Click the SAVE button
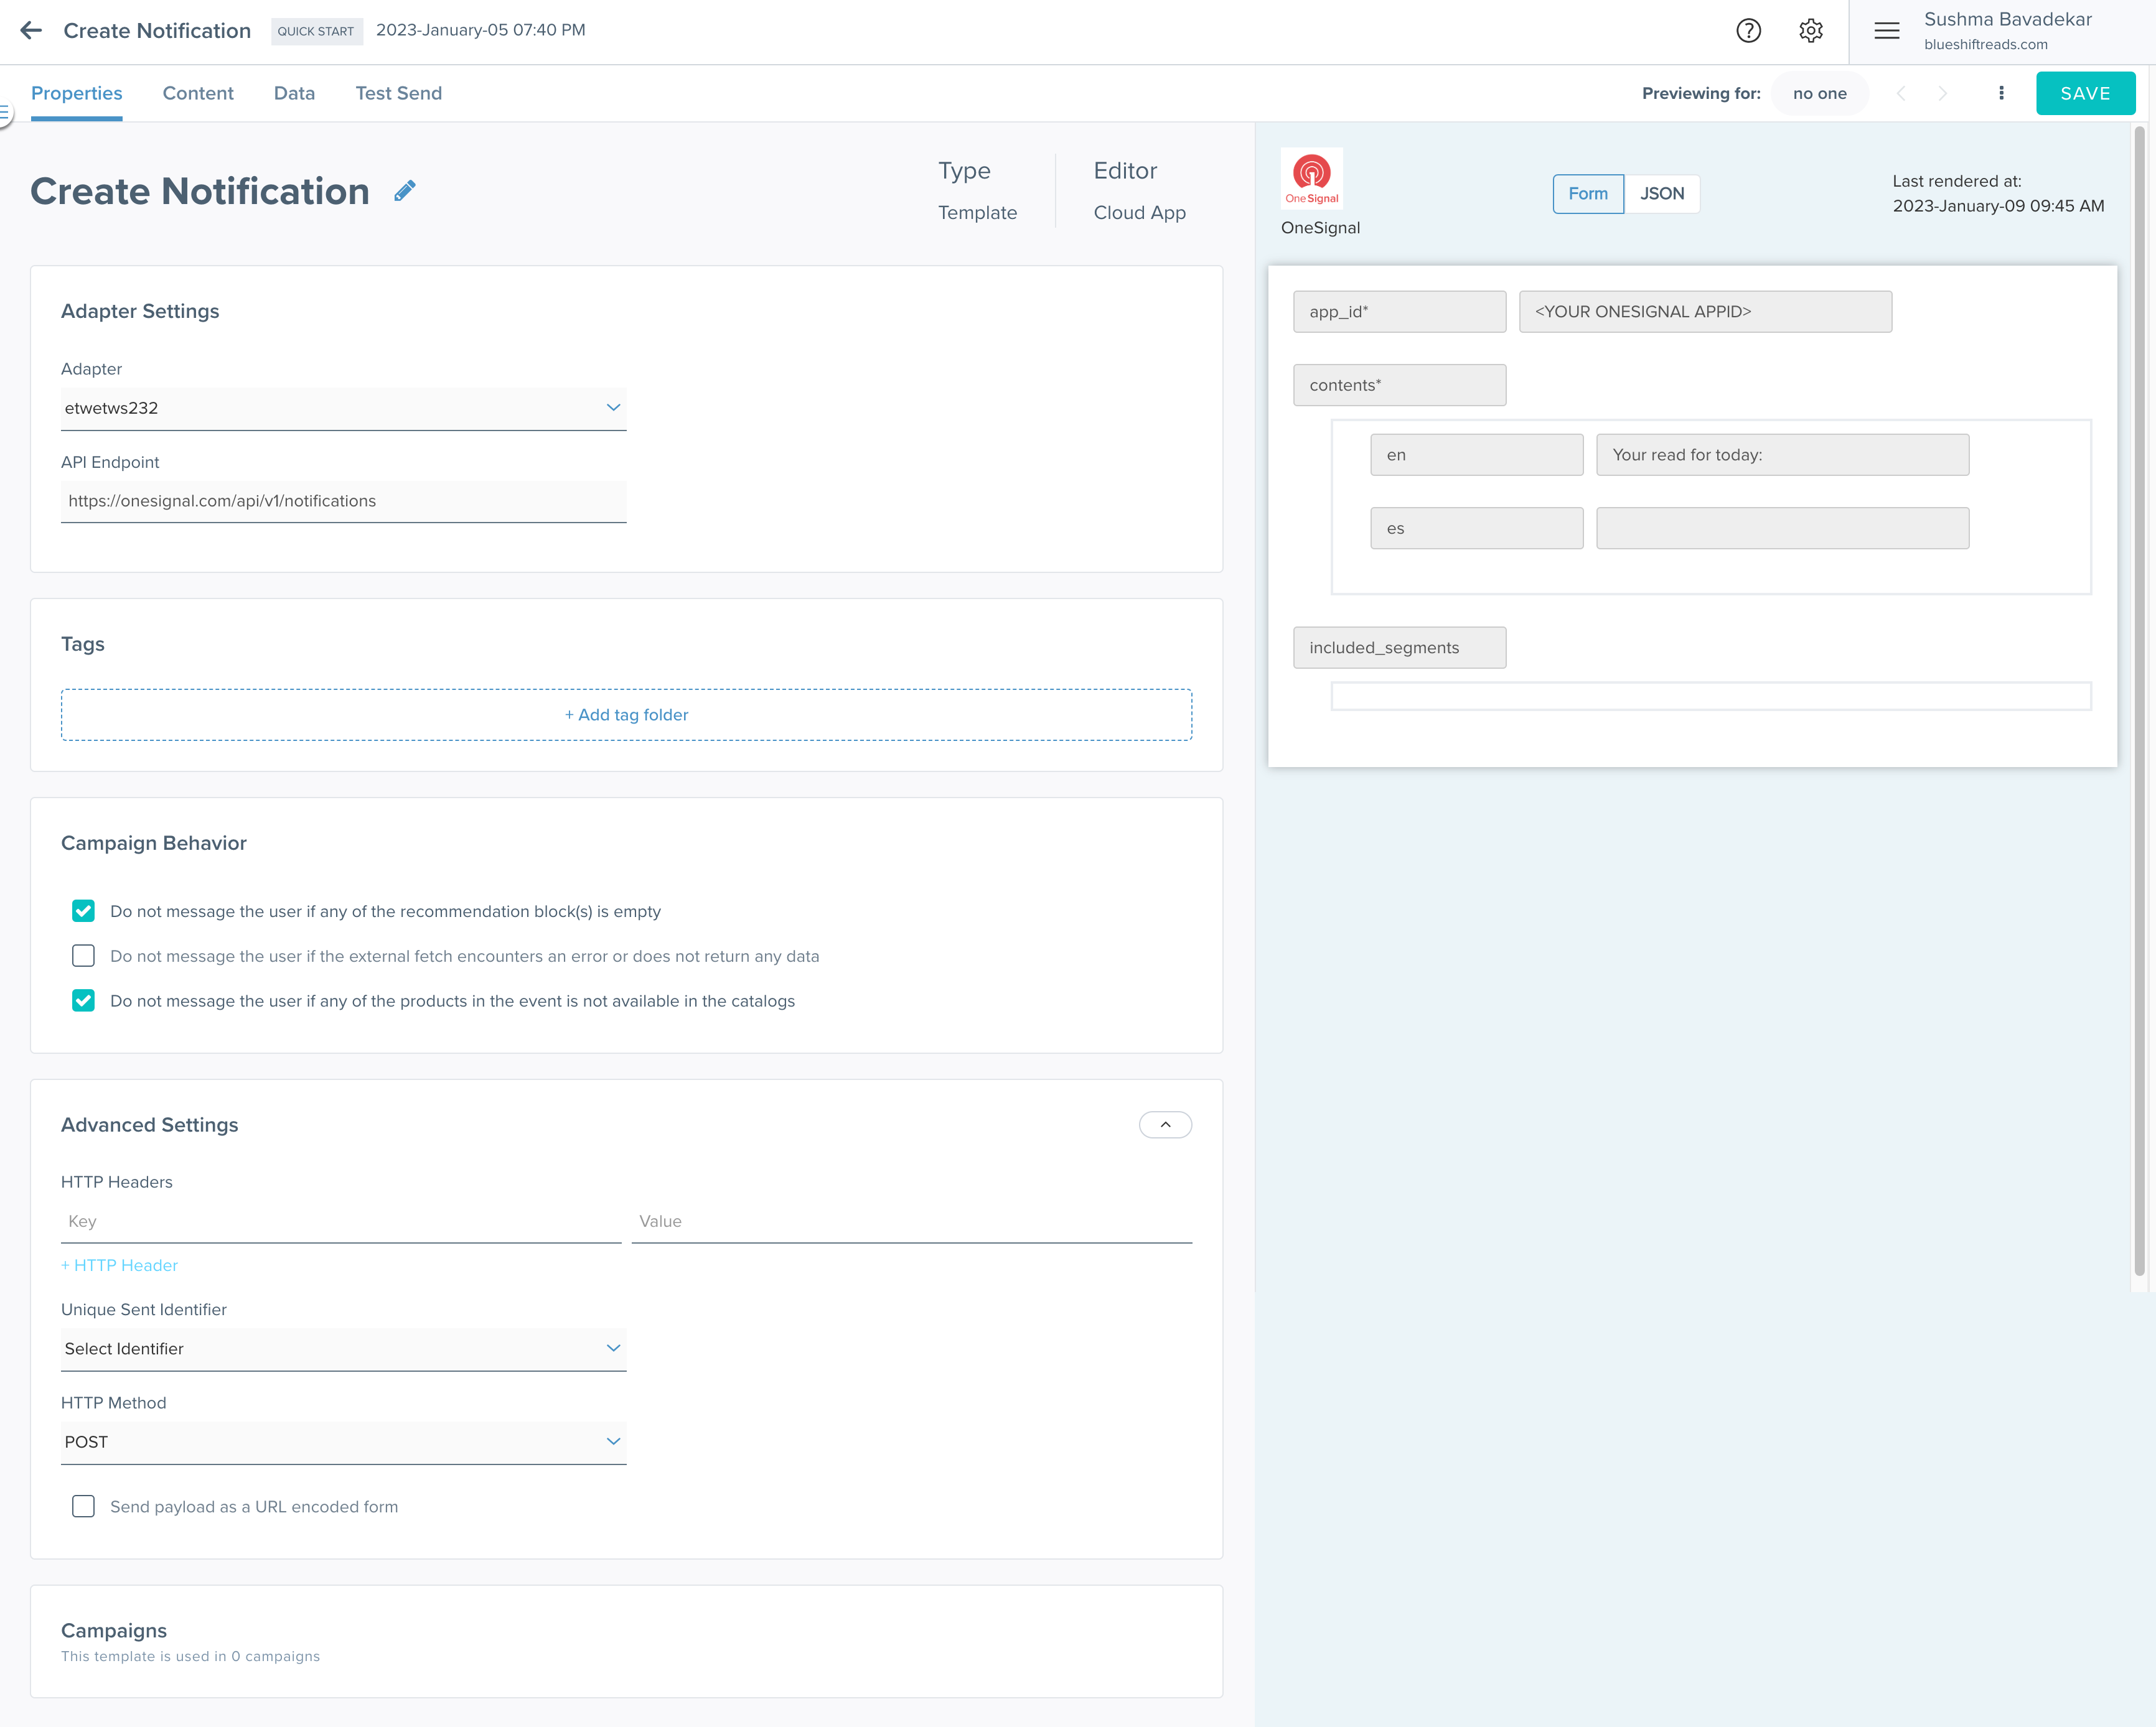Screen dimensions: 2156x1727 pyautogui.click(x=2085, y=93)
